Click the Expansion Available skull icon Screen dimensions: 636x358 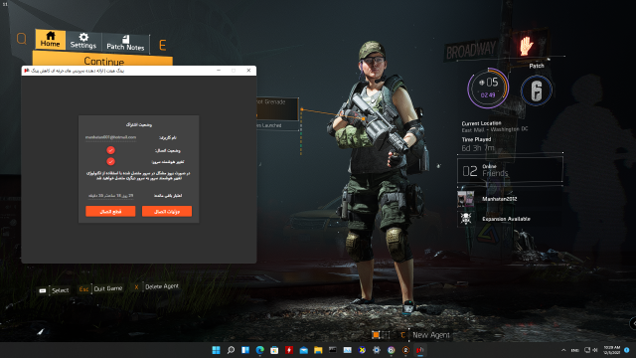coord(466,219)
